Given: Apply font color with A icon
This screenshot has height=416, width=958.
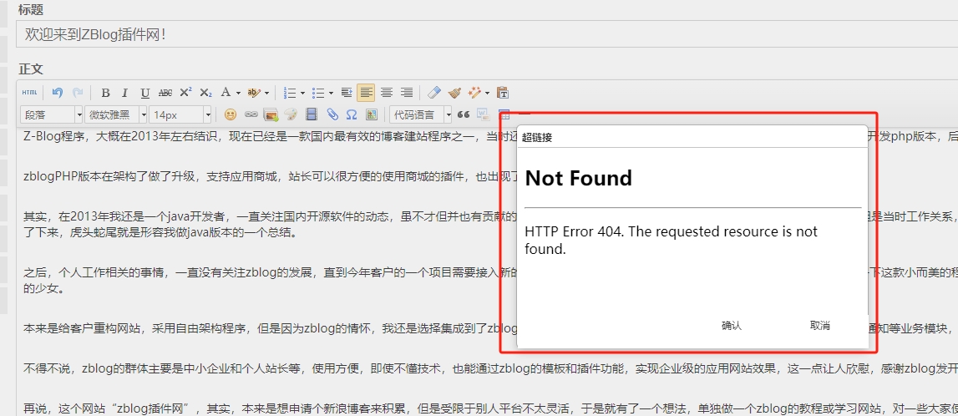Looking at the screenshot, I should [226, 93].
